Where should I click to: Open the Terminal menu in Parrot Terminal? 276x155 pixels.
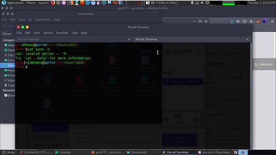(62, 33)
